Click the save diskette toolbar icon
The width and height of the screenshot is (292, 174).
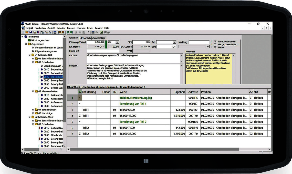pyautogui.click(x=30, y=32)
